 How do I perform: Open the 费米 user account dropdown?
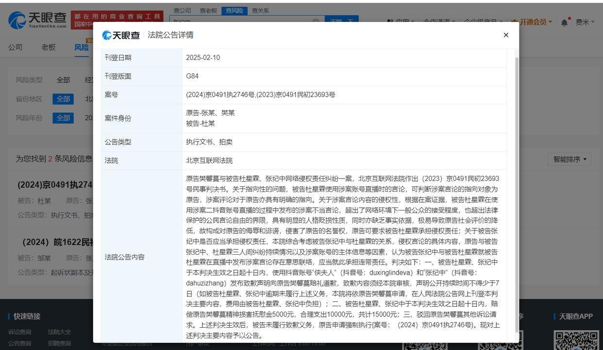[x=585, y=22]
